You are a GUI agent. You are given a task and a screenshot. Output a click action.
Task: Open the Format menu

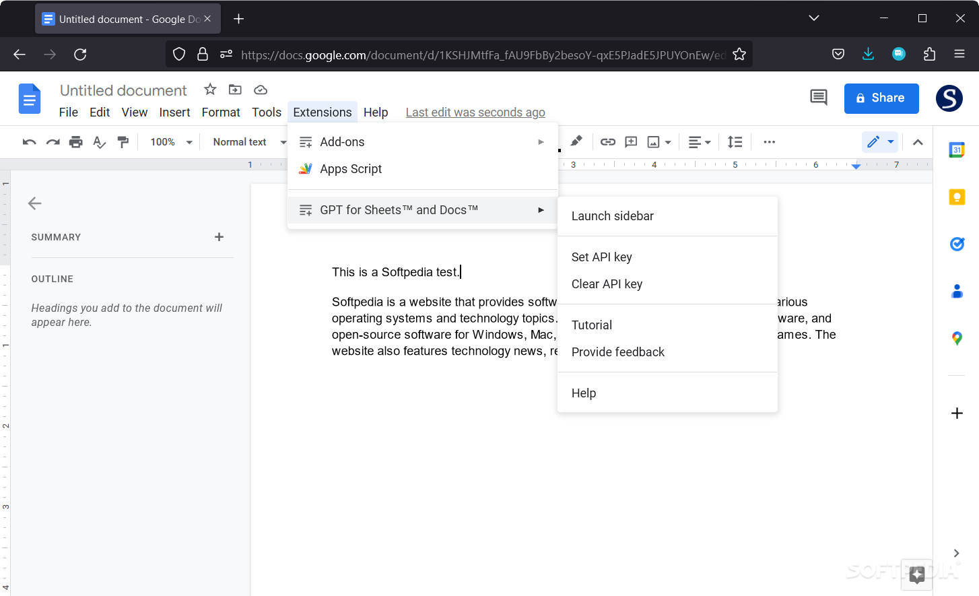(221, 112)
